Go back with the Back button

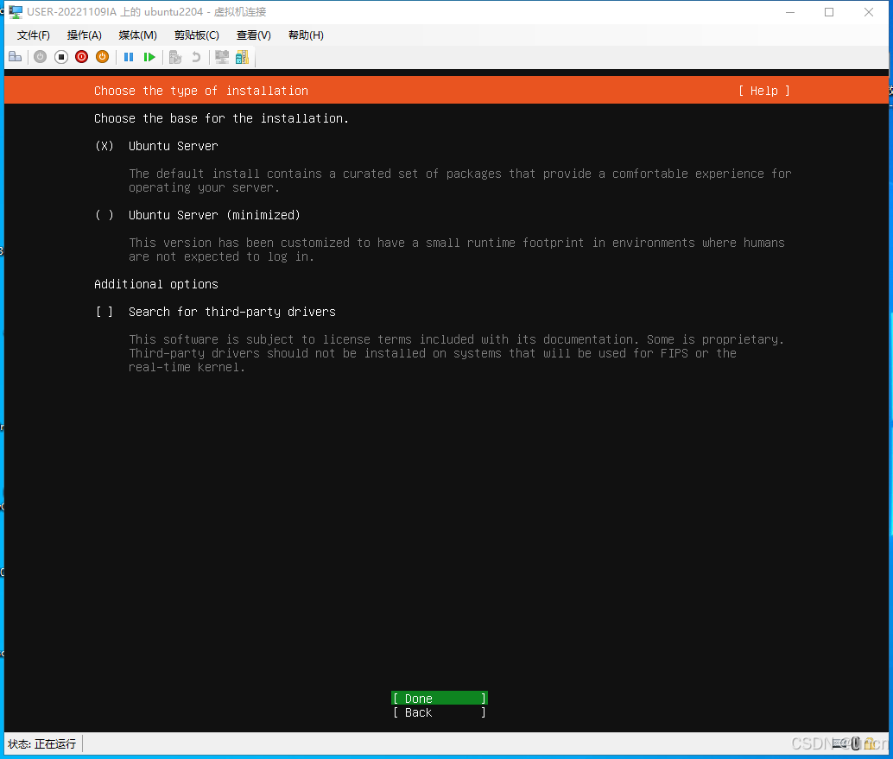click(439, 713)
